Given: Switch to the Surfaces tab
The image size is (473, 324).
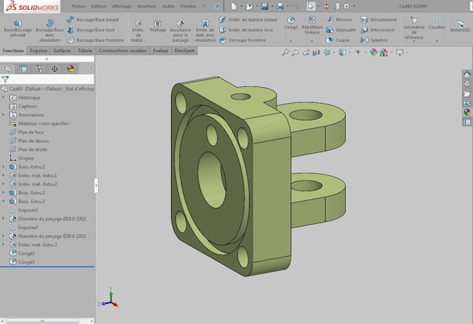Looking at the screenshot, I should (x=62, y=51).
